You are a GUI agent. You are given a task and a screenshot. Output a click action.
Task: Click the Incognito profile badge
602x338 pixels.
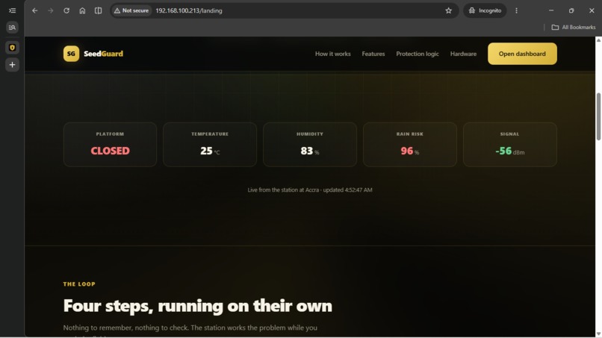[x=485, y=10]
